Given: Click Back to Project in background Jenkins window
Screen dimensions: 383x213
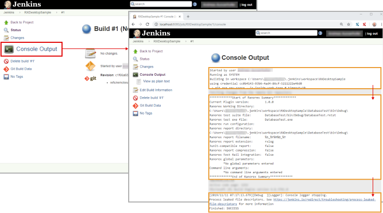Looking at the screenshot, I should [22, 22].
